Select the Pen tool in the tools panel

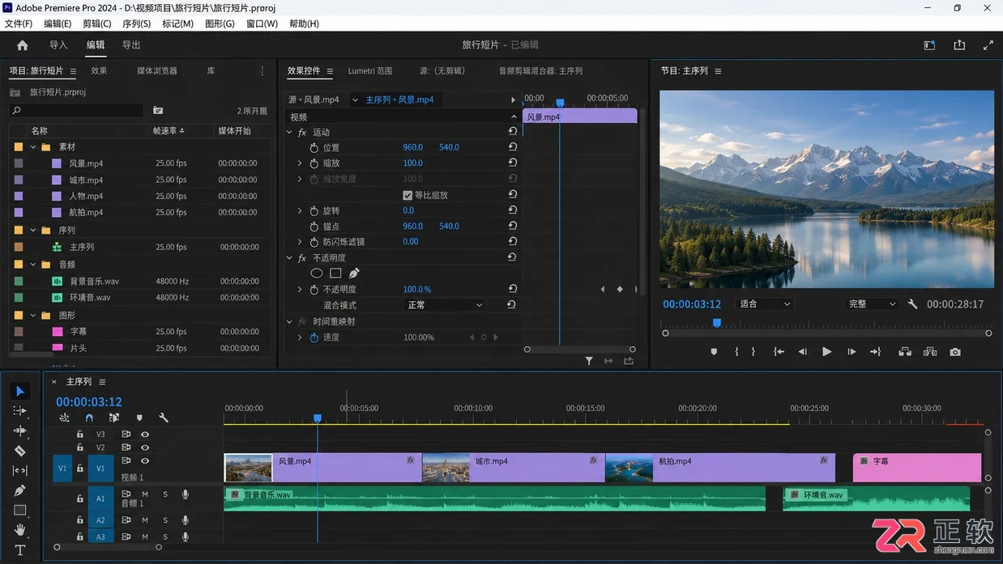20,490
